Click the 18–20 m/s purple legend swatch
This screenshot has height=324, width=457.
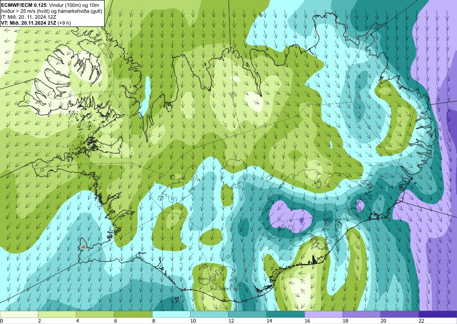coord(361,314)
